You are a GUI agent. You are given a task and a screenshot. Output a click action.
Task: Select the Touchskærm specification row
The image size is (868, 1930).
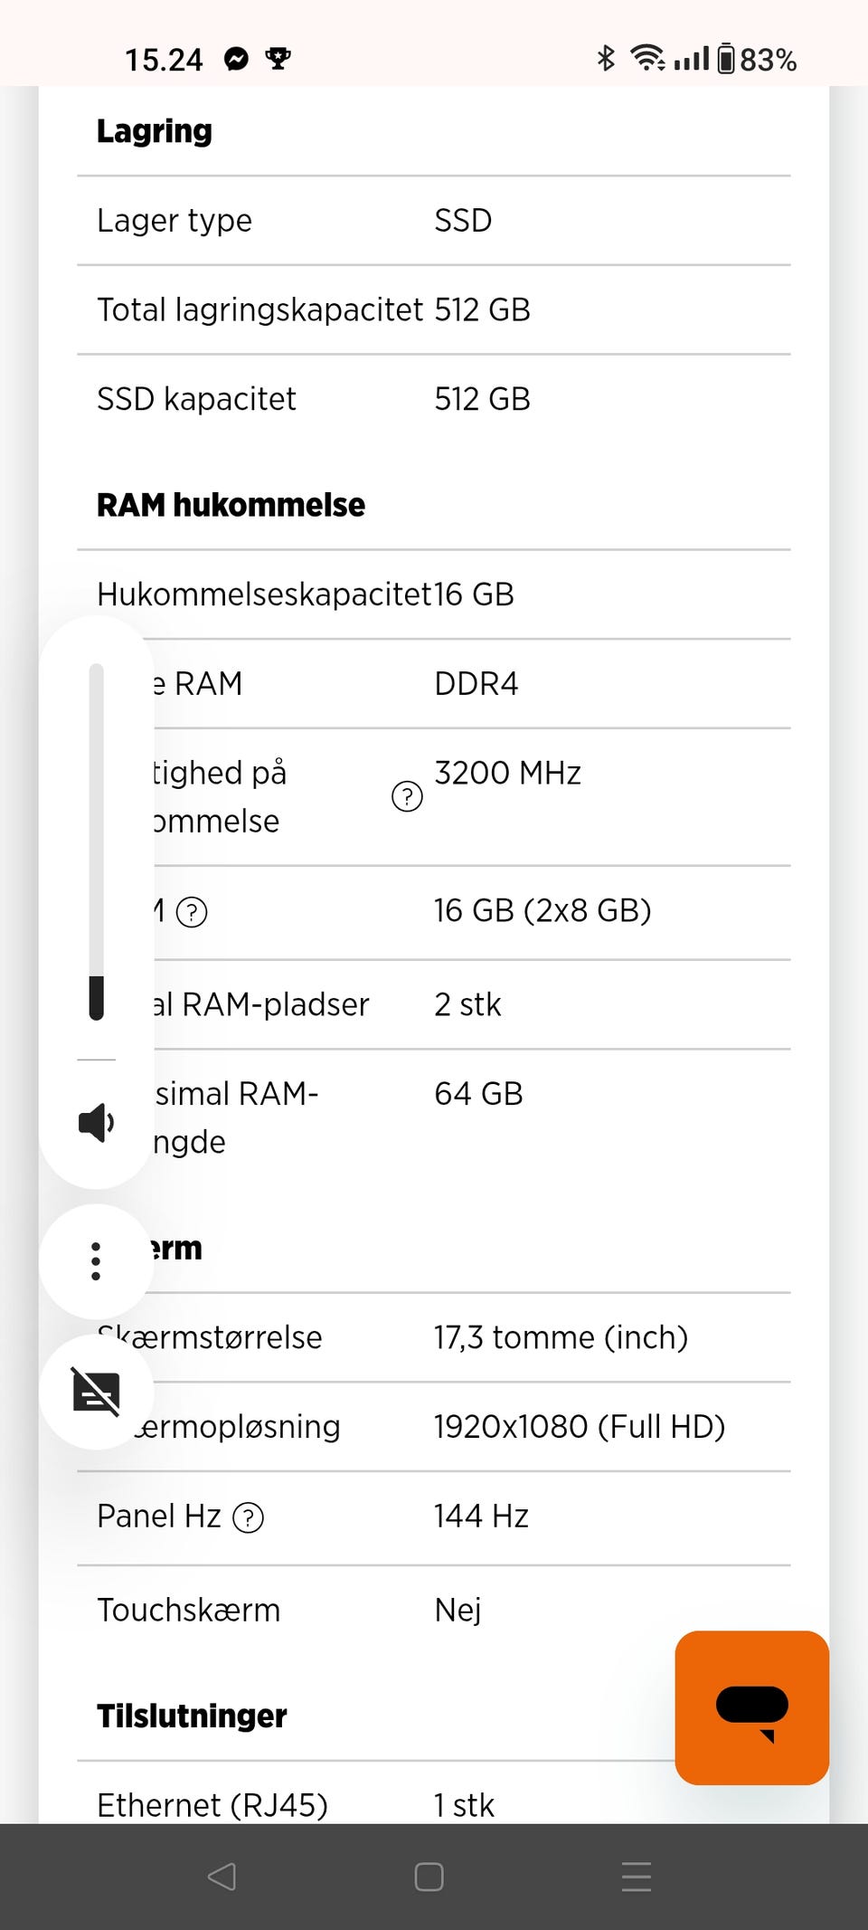434,1610
